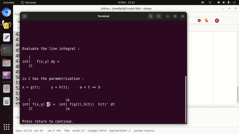Open the Wi-Fi network indicator

(218, 3)
